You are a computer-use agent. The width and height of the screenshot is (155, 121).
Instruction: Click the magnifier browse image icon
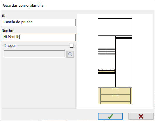70,54
